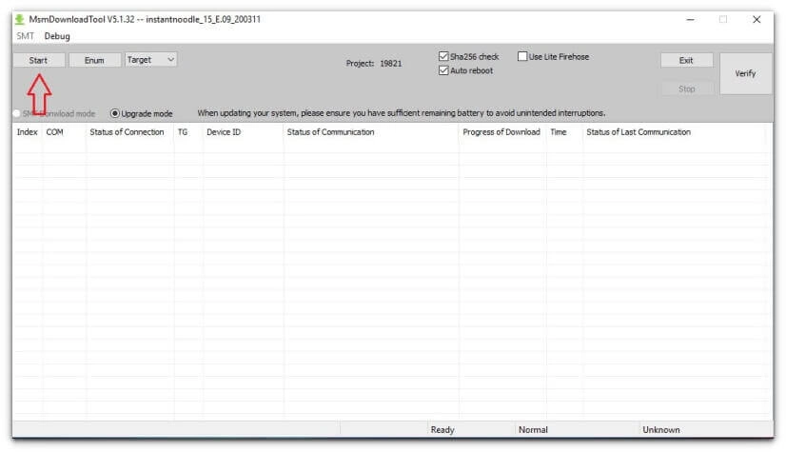Open the SMT menu
Screen dimensions: 786x452
25,36
